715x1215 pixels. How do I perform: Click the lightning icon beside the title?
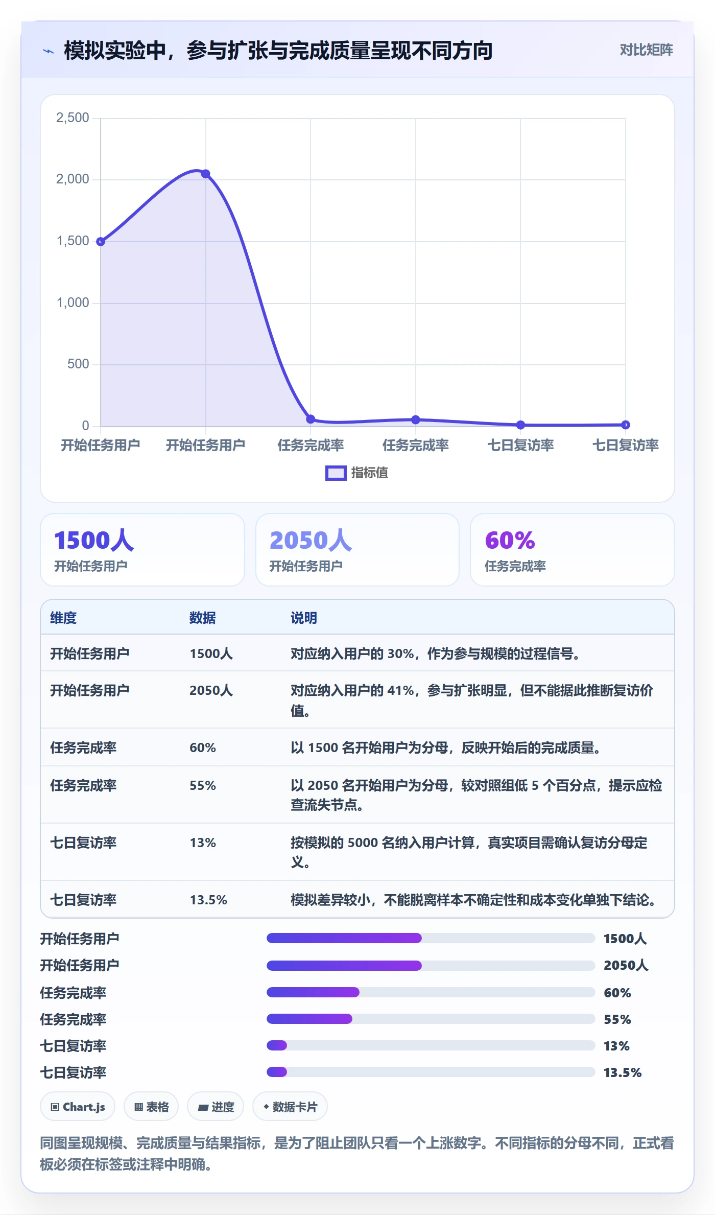coord(49,51)
